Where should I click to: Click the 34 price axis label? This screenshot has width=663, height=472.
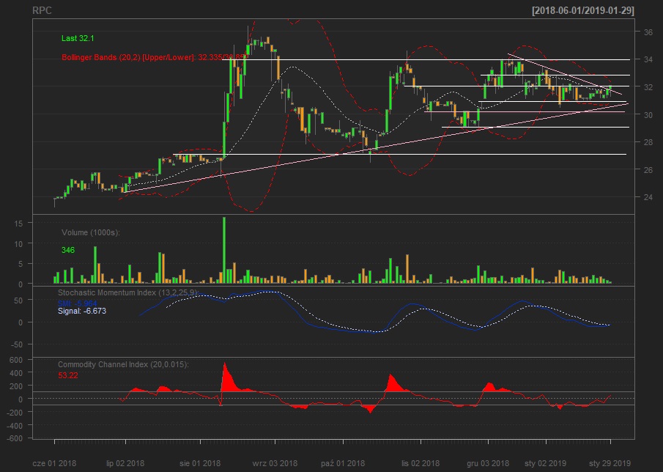[x=648, y=59]
